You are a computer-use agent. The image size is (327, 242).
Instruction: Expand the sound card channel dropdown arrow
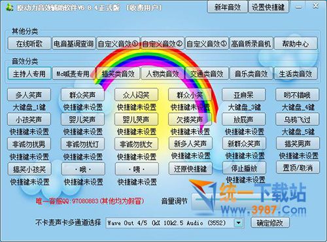point(239,223)
